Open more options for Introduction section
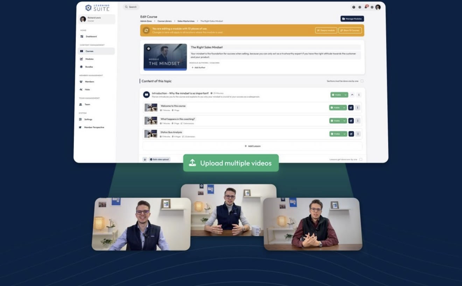 click(x=359, y=95)
